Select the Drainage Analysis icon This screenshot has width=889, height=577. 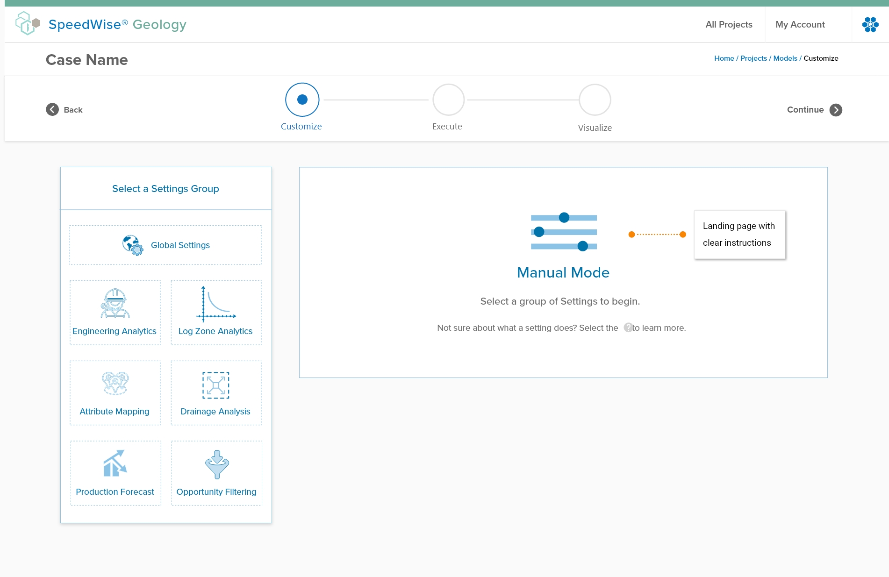216,385
